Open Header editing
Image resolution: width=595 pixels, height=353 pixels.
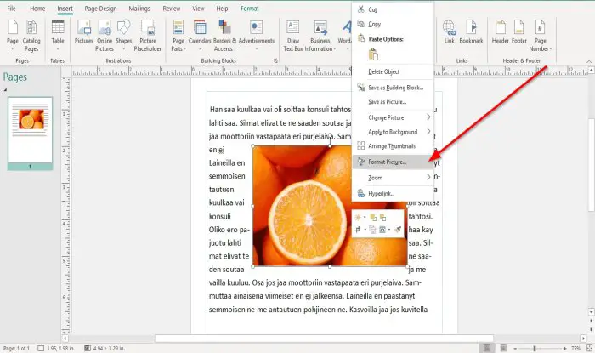pos(500,31)
